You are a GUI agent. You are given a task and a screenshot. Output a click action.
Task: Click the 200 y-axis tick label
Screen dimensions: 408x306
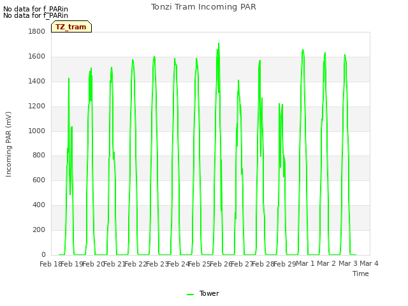tap(39, 229)
